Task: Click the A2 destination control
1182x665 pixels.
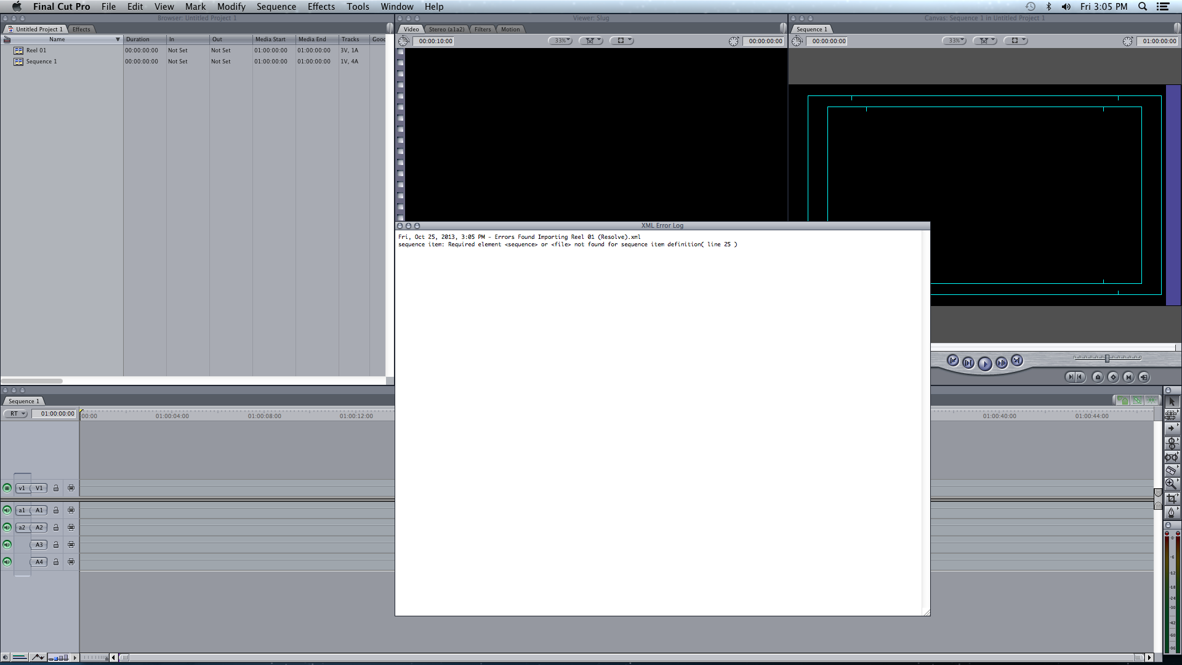Action: [39, 528]
